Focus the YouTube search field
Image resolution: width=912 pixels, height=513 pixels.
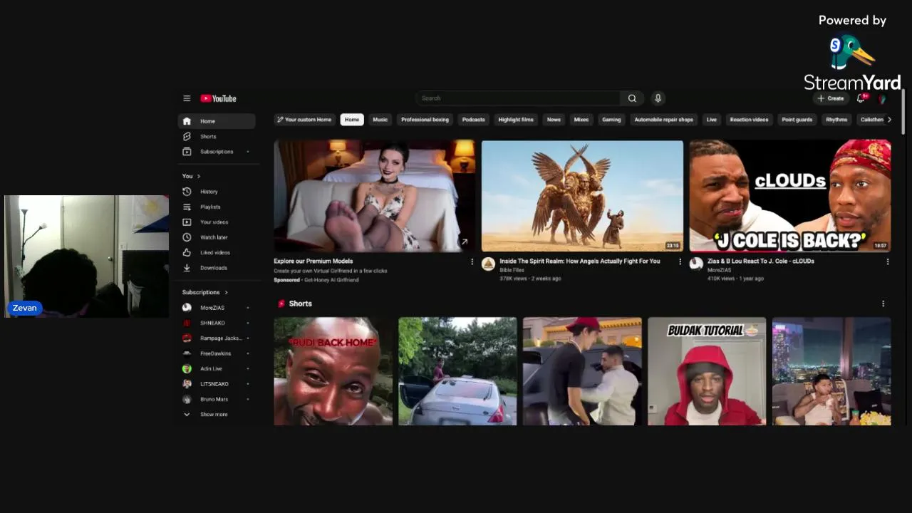coord(518,98)
